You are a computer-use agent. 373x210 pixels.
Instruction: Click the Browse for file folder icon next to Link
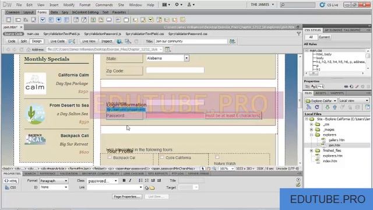[x=153, y=188]
